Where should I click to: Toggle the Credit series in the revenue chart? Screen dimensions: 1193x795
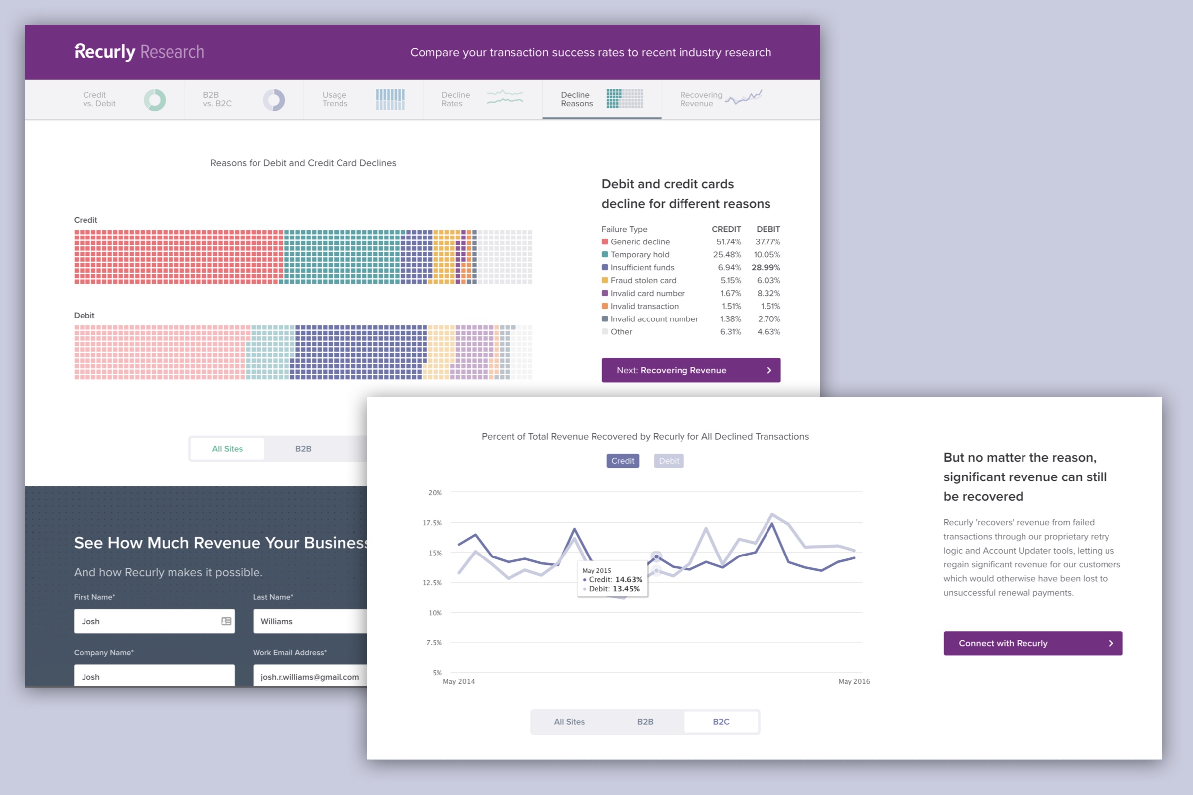(623, 461)
